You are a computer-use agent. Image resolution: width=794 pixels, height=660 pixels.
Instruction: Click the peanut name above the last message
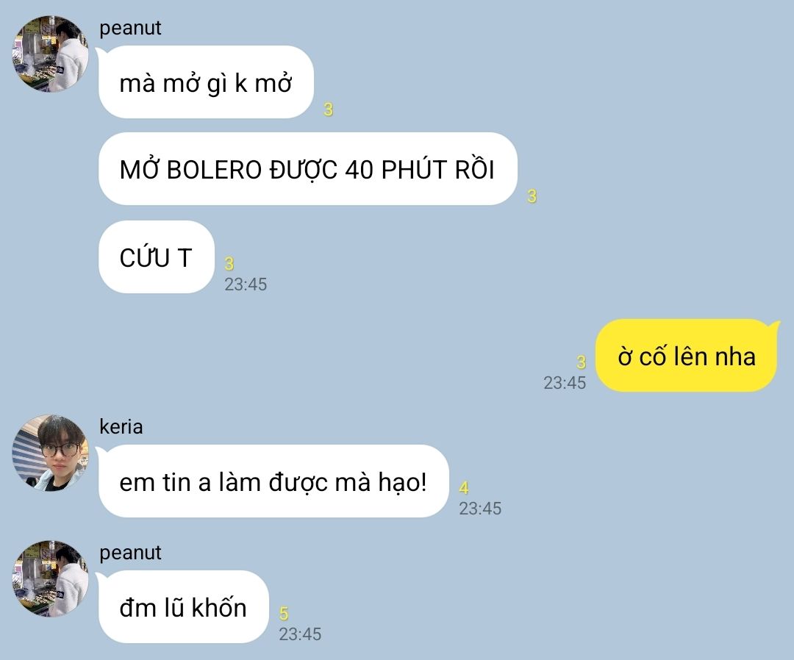130,553
